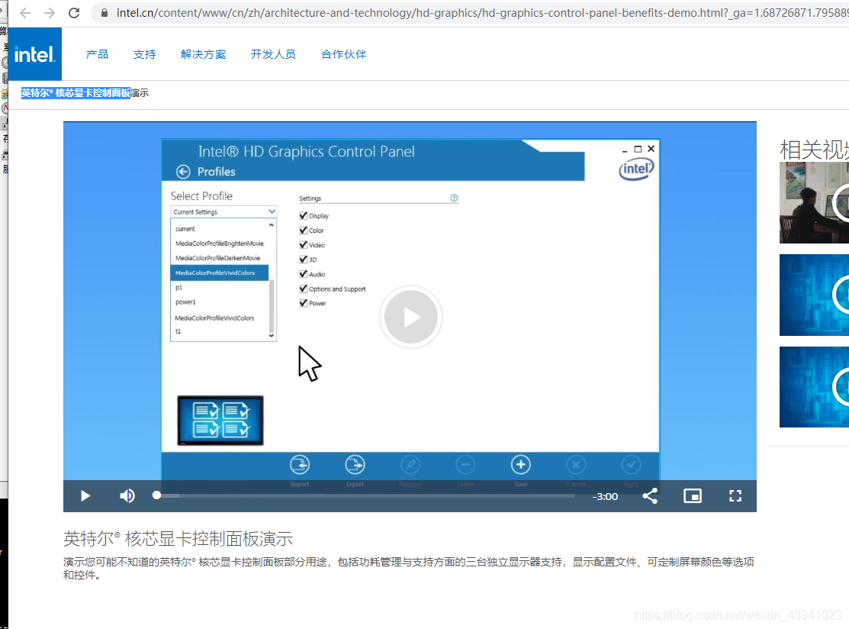The image size is (849, 629).
Task: Open the second related video thumbnail
Action: point(815,295)
